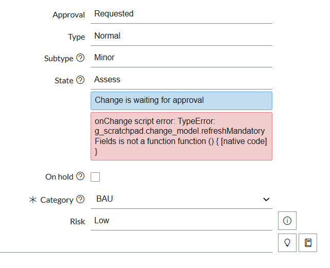Click the Subtype field showing Minor
The width and height of the screenshot is (330, 268).
point(181,58)
